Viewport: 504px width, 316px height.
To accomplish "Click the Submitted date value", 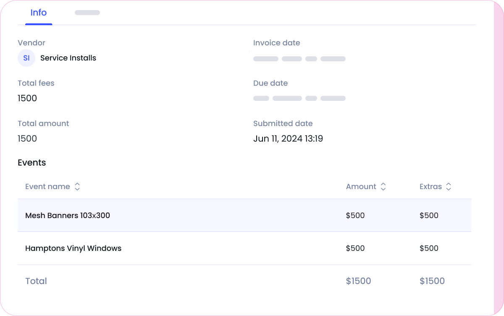I will (288, 139).
